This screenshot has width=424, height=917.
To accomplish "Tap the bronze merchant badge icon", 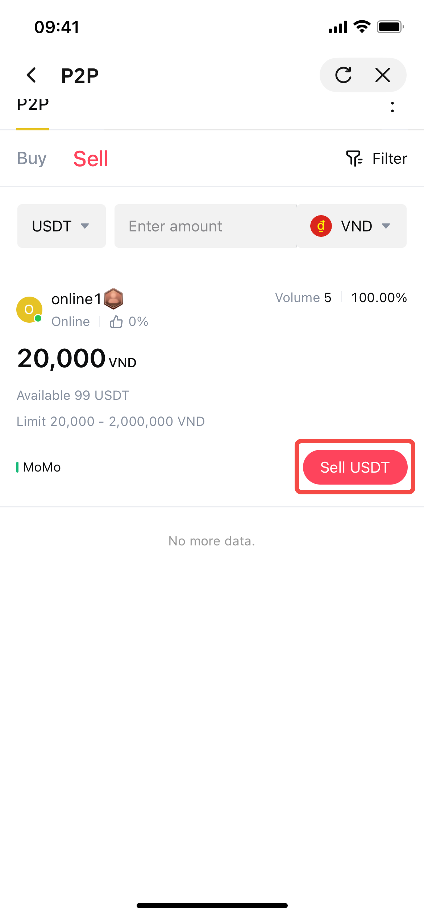I will click(113, 299).
